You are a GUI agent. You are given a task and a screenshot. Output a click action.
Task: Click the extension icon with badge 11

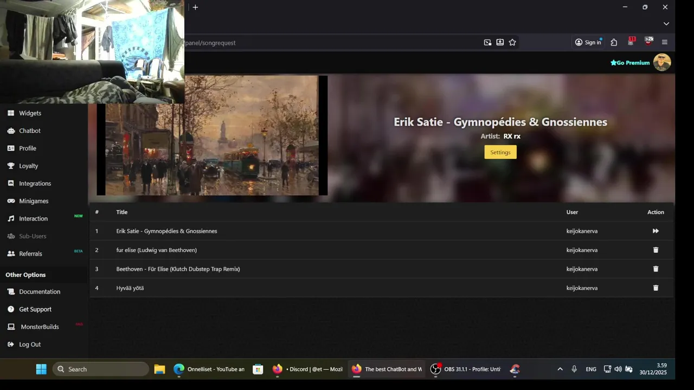pos(631,42)
